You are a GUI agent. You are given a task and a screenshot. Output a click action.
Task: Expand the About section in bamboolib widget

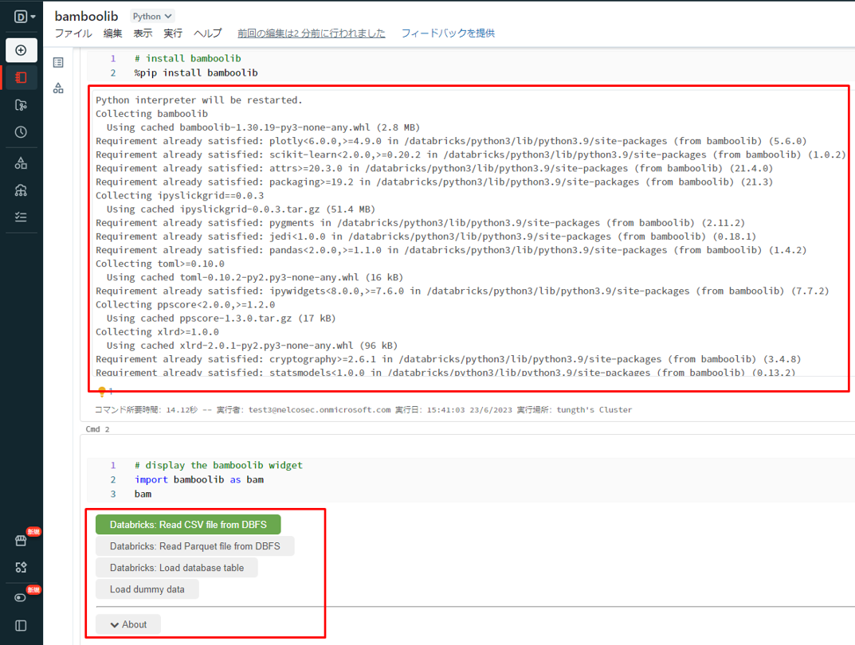point(127,624)
